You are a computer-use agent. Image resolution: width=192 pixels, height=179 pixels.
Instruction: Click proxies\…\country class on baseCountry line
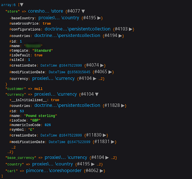[59, 18]
